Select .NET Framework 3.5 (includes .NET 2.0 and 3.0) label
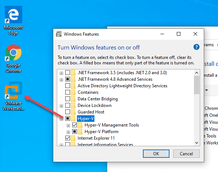 pyautogui.click(x=122, y=73)
